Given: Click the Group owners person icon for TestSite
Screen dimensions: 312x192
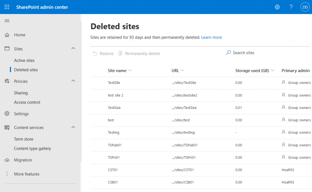Looking at the screenshot, I should (x=284, y=82).
